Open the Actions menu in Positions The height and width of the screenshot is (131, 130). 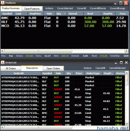point(49,9)
